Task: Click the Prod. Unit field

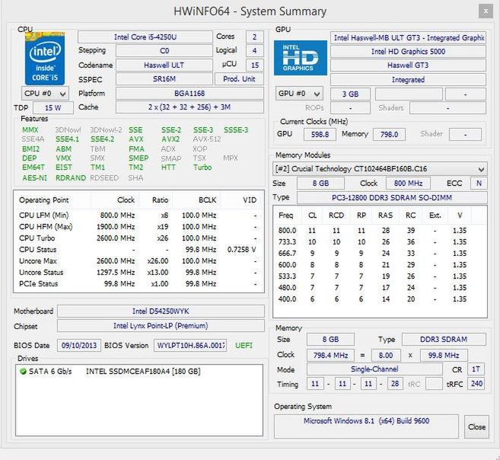Action: [x=239, y=79]
